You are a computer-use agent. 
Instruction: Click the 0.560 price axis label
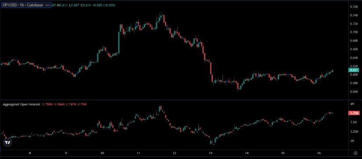pos(354,92)
